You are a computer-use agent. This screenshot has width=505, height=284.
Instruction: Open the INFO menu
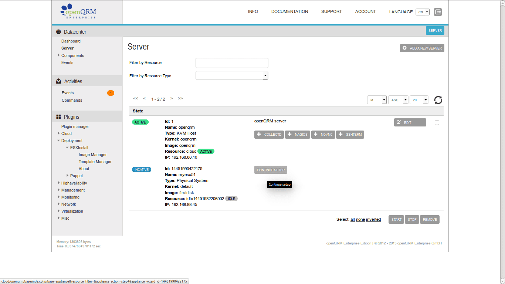253,12
